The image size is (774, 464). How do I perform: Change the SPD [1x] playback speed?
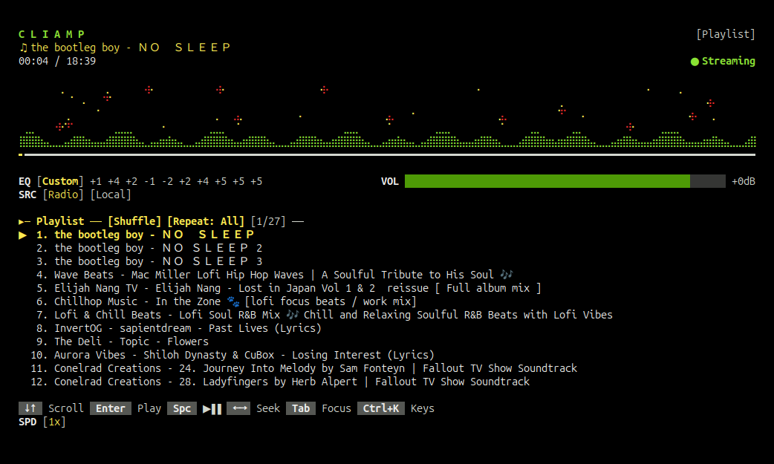[x=54, y=422]
